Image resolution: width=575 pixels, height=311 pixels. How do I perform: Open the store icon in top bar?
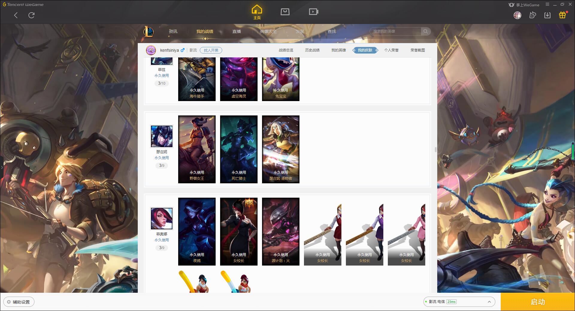pos(285,12)
